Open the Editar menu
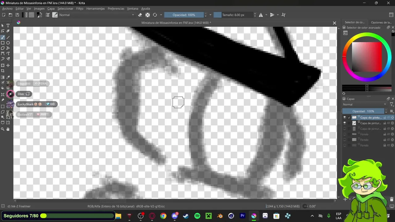The image size is (395, 222). coord(19,9)
